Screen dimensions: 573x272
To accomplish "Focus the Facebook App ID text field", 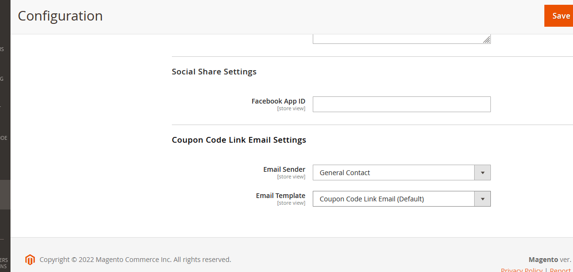I will point(402,105).
